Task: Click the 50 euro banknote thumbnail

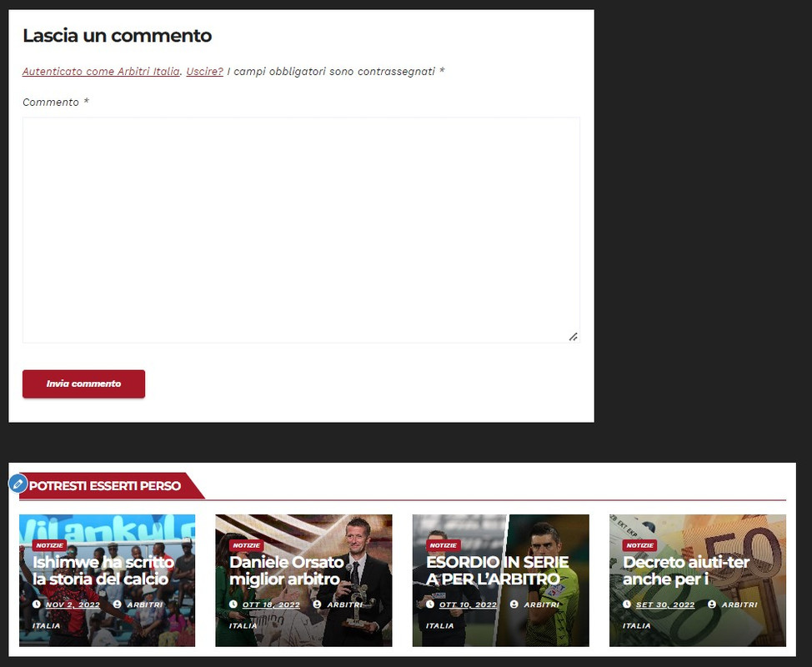Action: point(698,580)
